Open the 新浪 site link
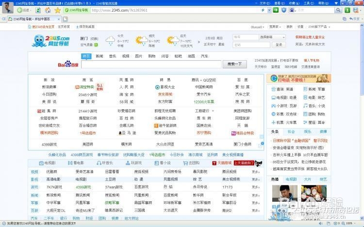Screen dimensions: 364x227 click(49, 80)
